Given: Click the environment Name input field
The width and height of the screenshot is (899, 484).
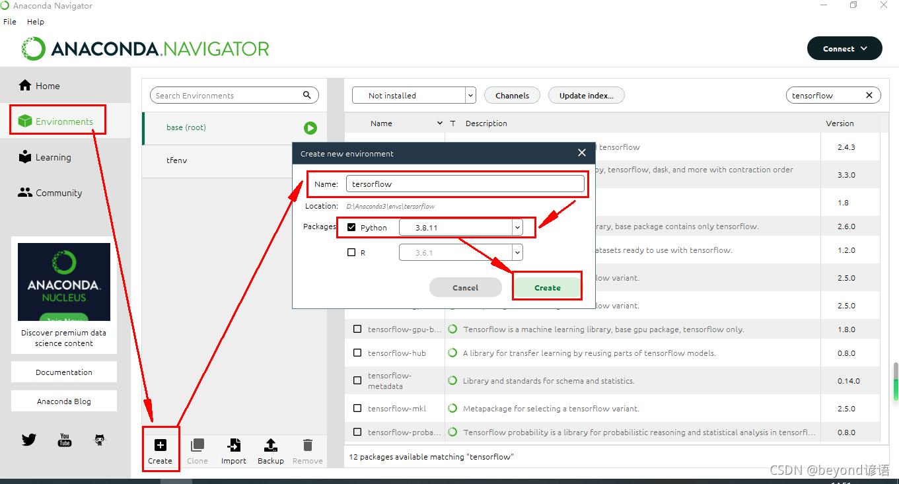Looking at the screenshot, I should (x=465, y=184).
